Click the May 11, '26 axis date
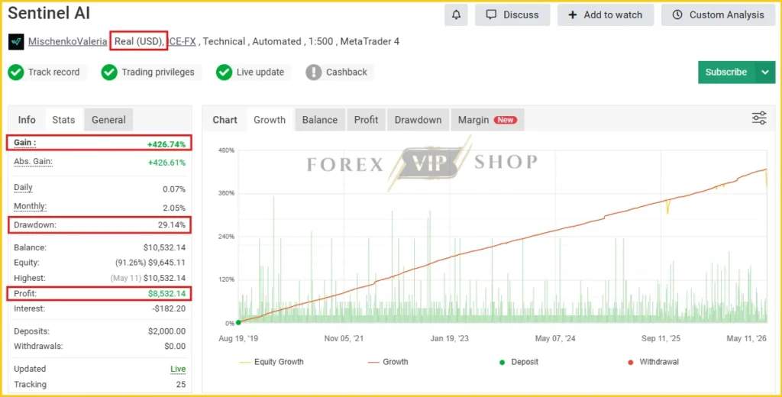Image resolution: width=782 pixels, height=397 pixels. pyautogui.click(x=747, y=338)
